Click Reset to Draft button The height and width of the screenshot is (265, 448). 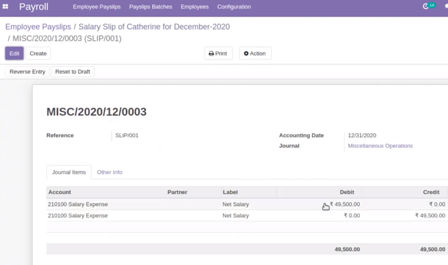coord(73,72)
